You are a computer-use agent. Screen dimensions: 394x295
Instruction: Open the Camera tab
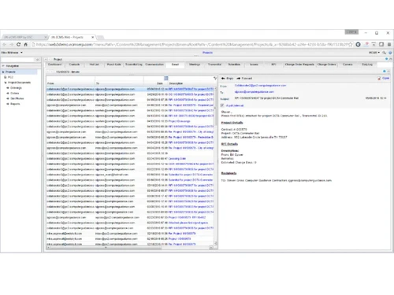(x=348, y=65)
